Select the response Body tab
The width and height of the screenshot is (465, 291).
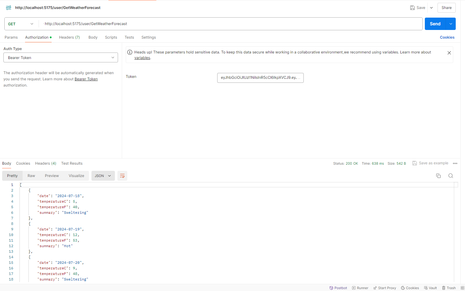pyautogui.click(x=6, y=163)
